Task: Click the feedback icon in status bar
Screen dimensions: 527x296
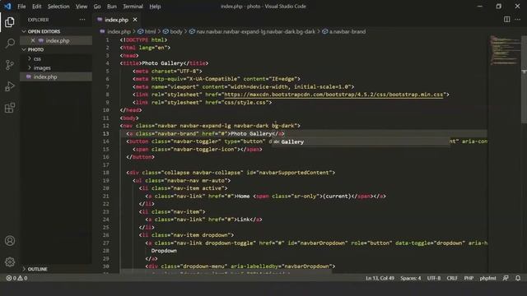Action: tap(506, 278)
